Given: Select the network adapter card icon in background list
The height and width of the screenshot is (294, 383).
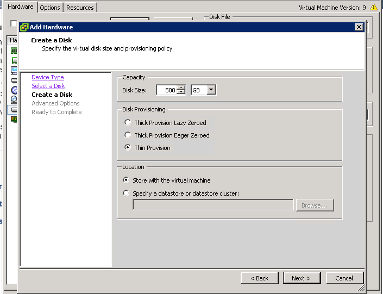Looking at the screenshot, I should (14, 119).
